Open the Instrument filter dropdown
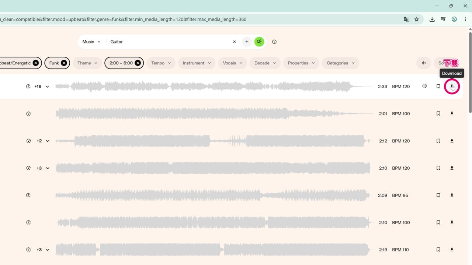This screenshot has height=265, width=472. [197, 63]
